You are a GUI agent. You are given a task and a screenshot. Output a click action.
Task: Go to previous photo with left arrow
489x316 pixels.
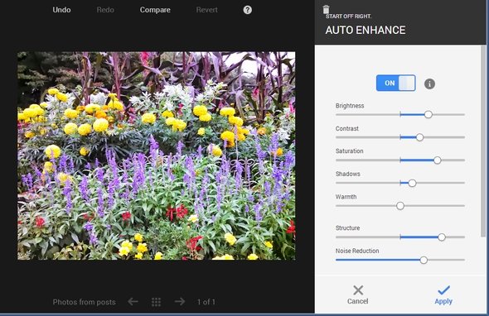(x=133, y=301)
